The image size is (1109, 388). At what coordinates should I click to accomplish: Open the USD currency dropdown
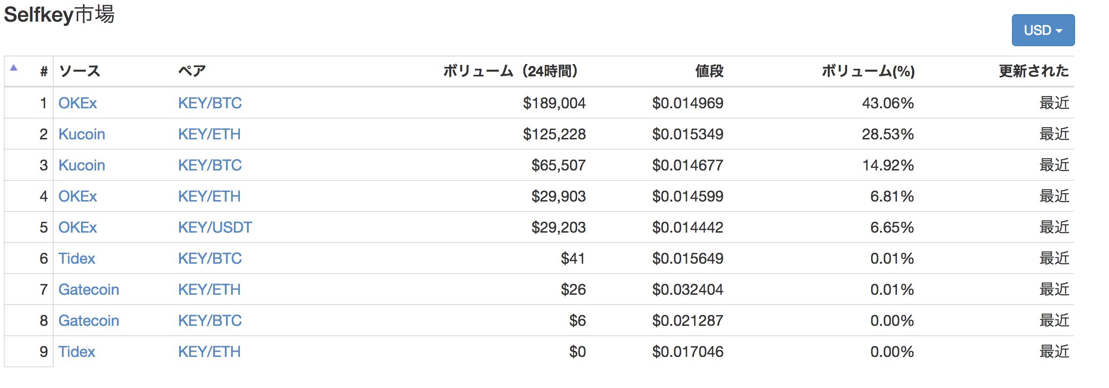[x=1043, y=30]
